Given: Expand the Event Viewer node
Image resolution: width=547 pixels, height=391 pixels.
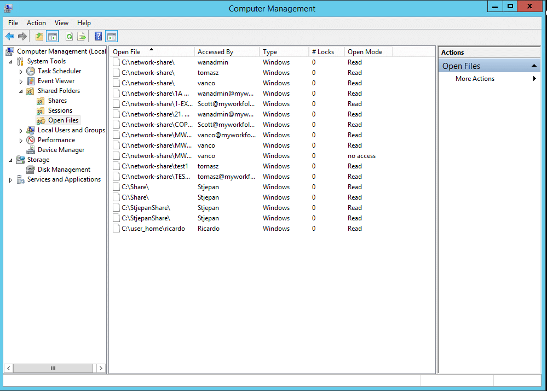Looking at the screenshot, I should (21, 81).
